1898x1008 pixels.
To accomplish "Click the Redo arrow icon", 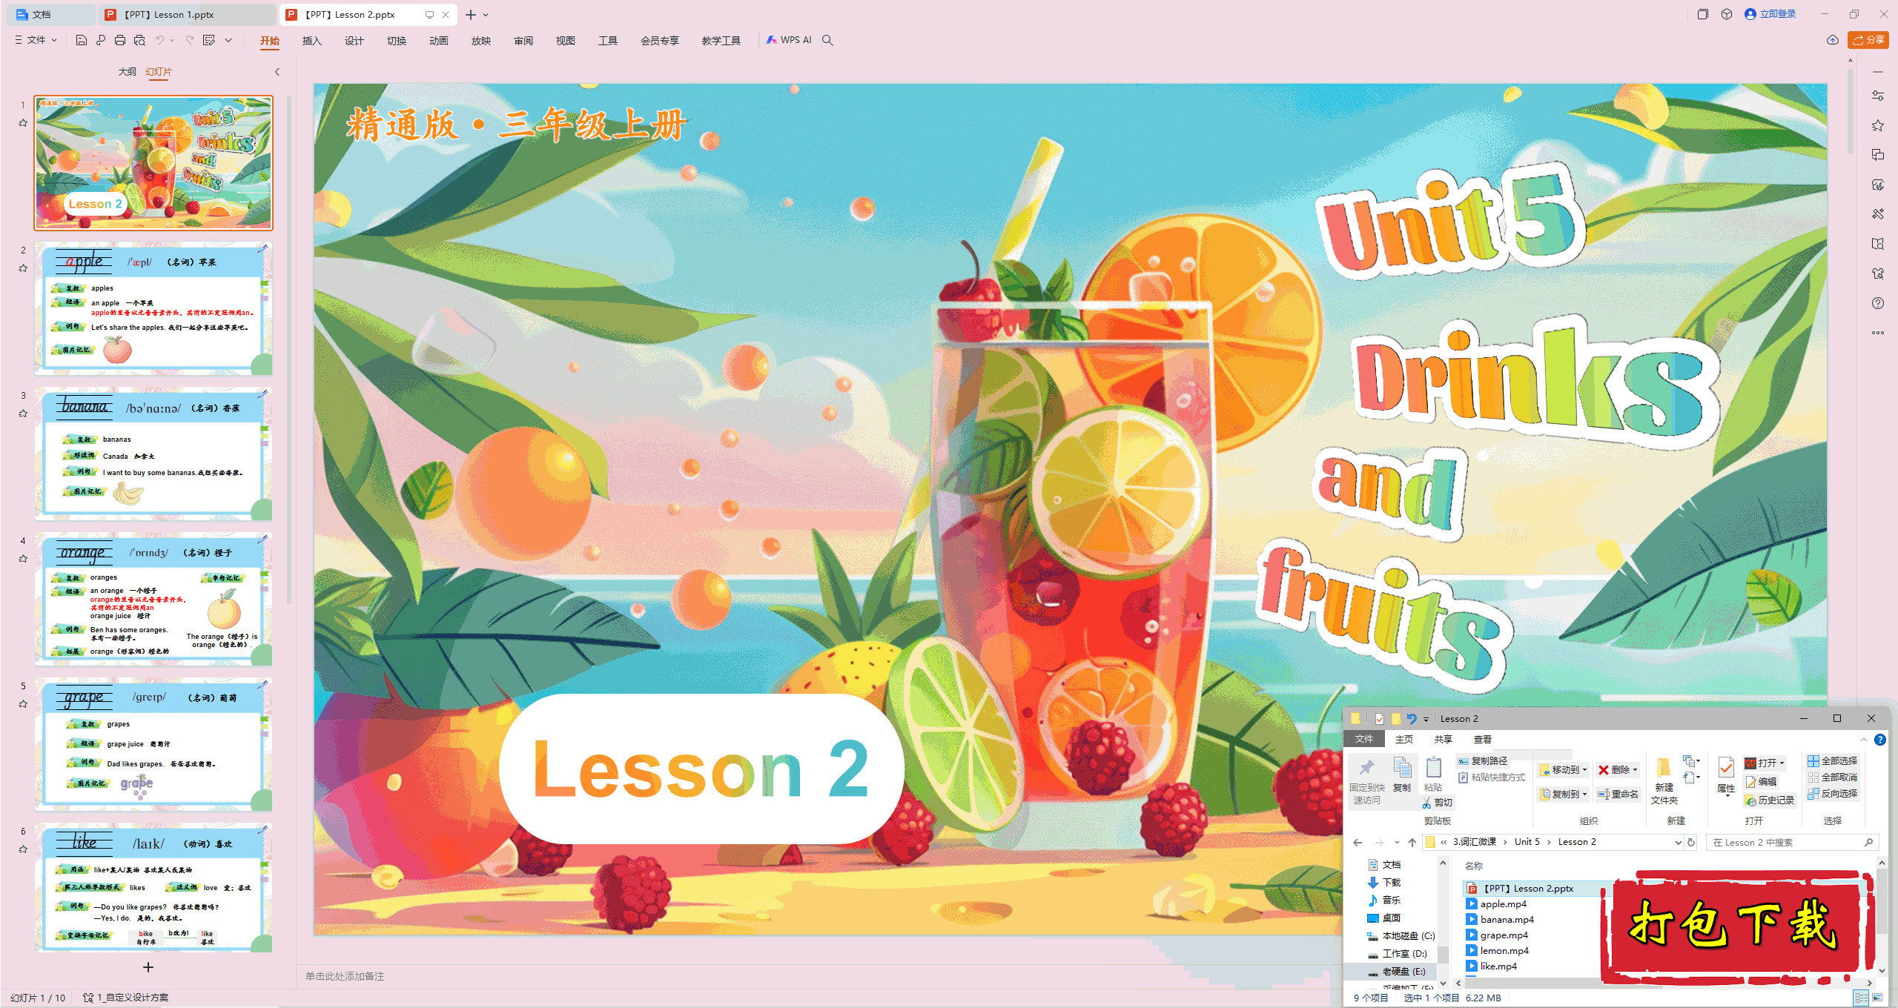I will (190, 40).
